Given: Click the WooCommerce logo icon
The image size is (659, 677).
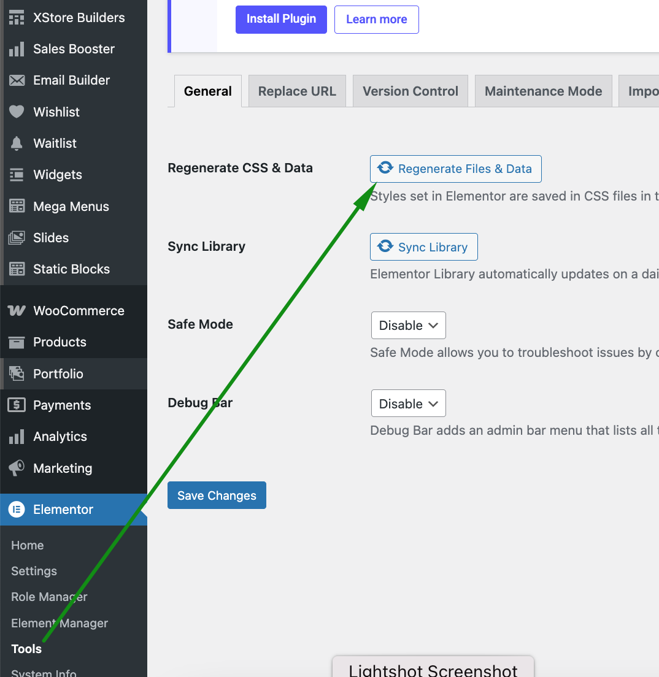Looking at the screenshot, I should [17, 310].
